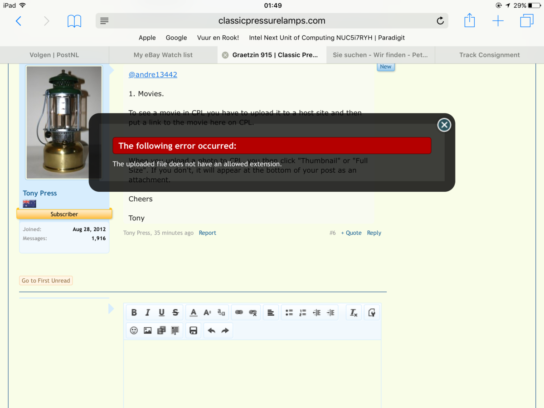
Task: Tap the Reader view icon in address bar
Action: (x=104, y=21)
